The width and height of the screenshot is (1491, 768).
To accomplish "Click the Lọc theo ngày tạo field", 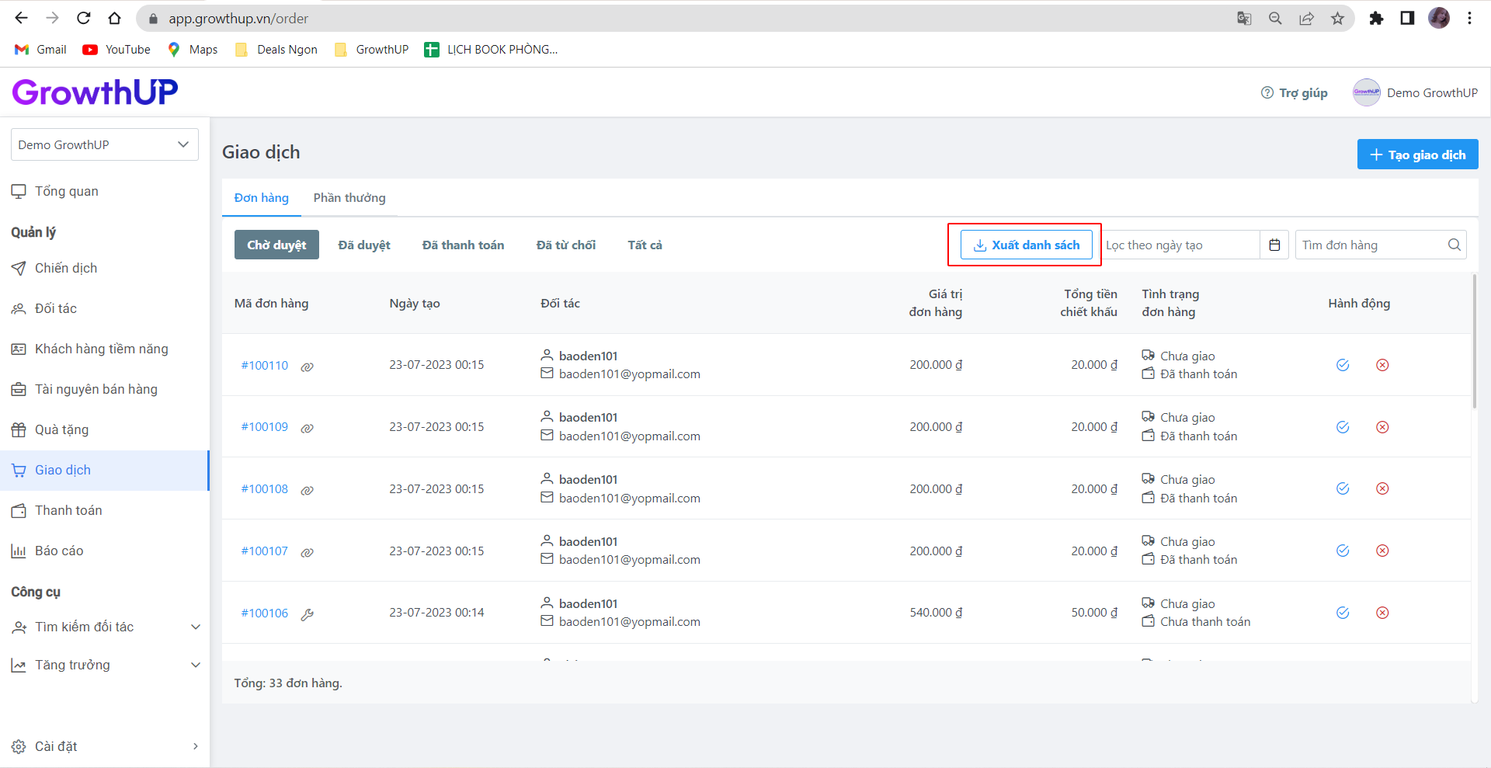I will pos(1179,245).
